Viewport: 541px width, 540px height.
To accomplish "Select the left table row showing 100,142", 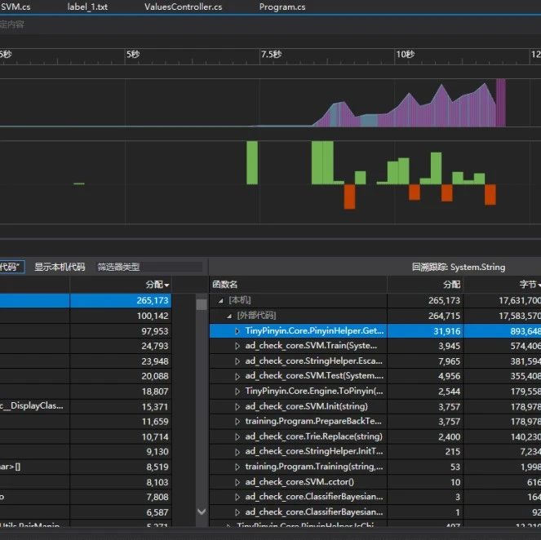I will coord(86,316).
